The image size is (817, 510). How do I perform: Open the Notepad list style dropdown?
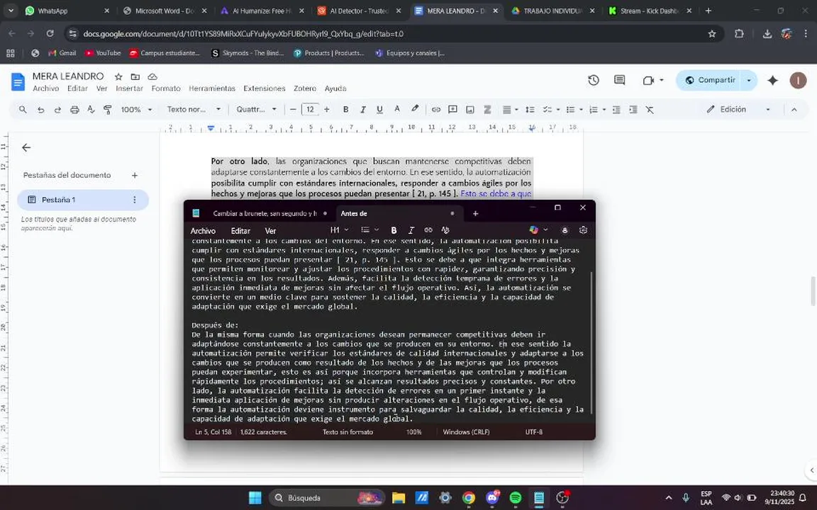(x=370, y=230)
